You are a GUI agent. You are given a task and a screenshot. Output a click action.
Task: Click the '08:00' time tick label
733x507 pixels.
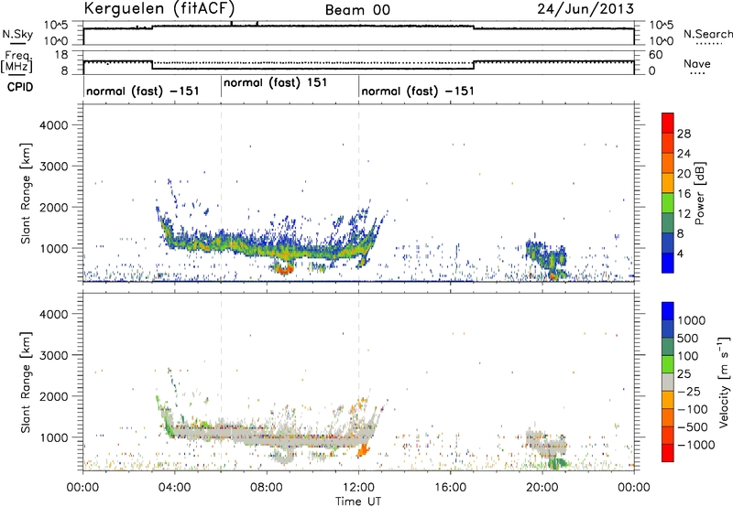pos(266,488)
